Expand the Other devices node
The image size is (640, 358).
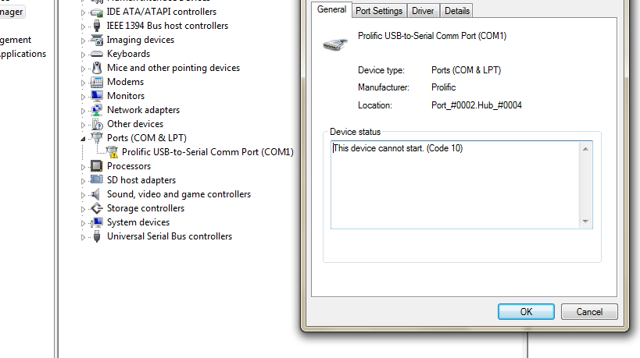pyautogui.click(x=83, y=125)
